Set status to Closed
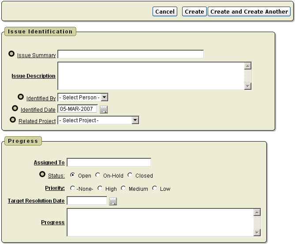Viewport: 295px width, 244px height. coord(130,175)
